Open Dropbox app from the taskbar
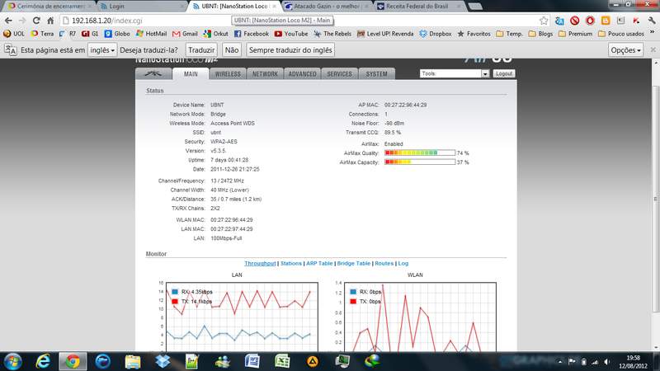 click(x=163, y=361)
